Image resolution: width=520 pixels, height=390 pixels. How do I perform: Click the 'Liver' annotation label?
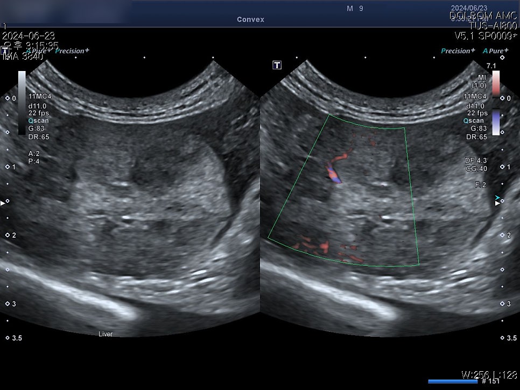point(106,334)
